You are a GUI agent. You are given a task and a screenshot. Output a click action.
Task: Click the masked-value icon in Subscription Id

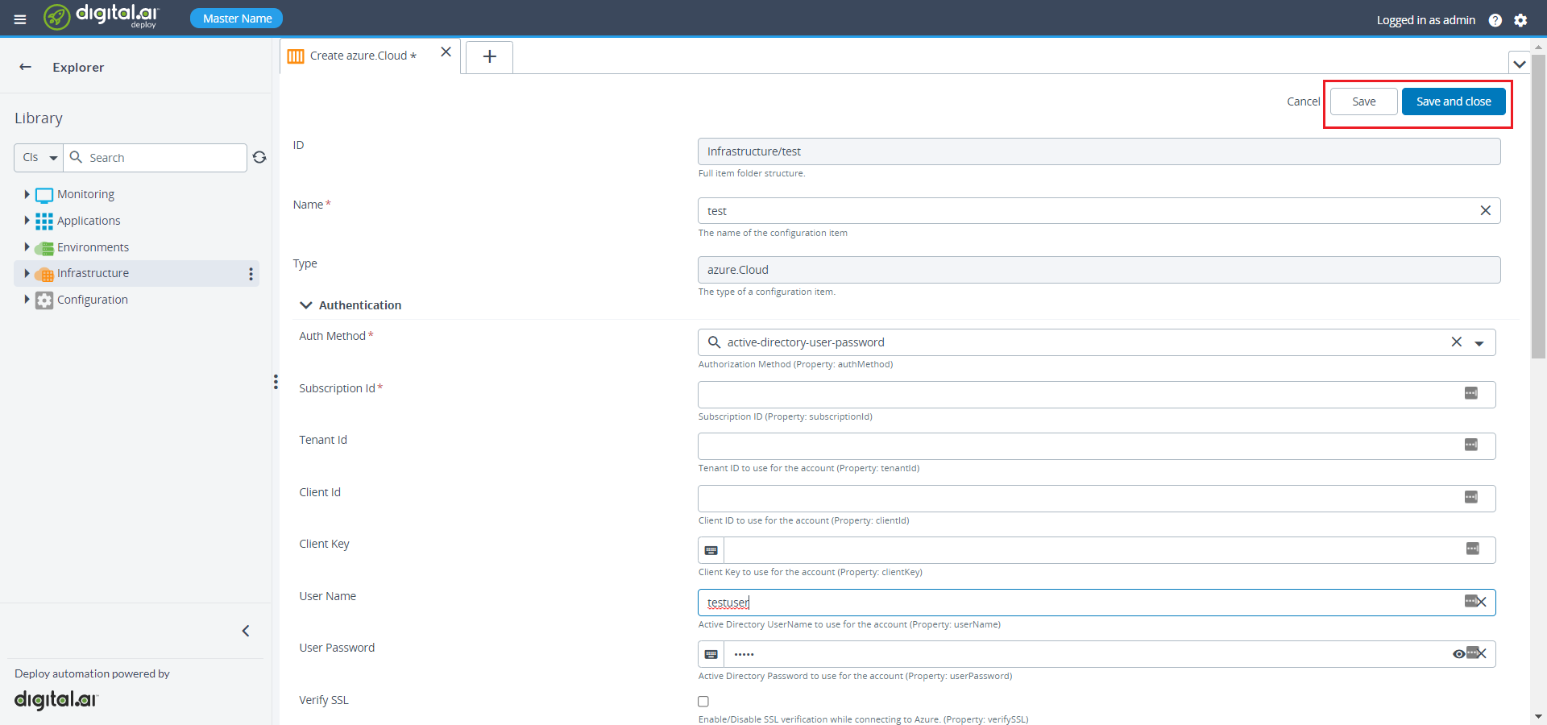[1472, 394]
